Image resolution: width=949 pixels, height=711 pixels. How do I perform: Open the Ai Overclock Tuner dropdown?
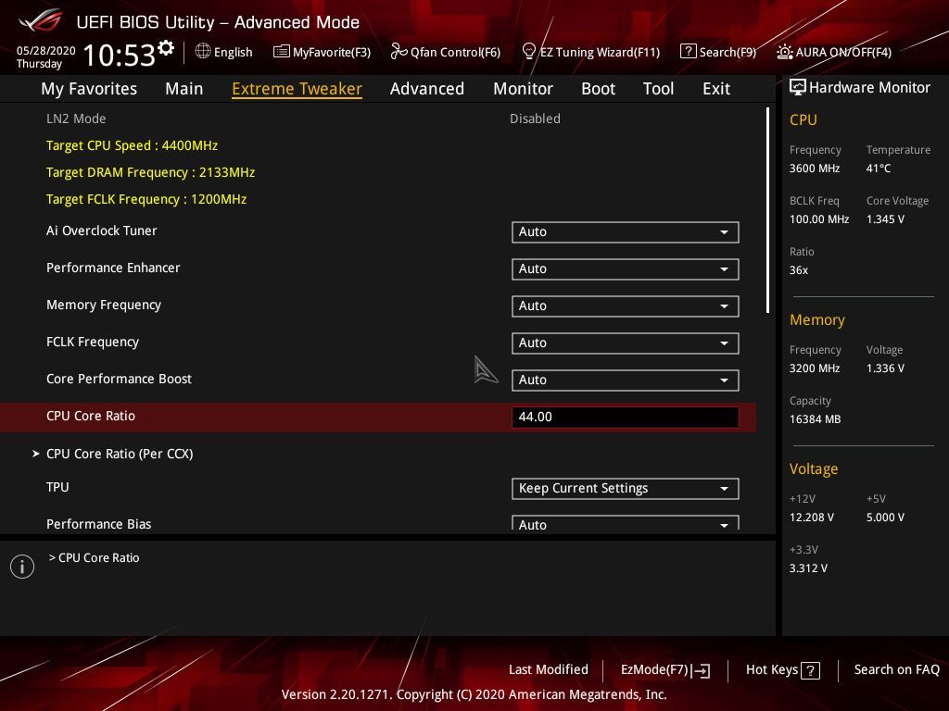[x=626, y=232]
